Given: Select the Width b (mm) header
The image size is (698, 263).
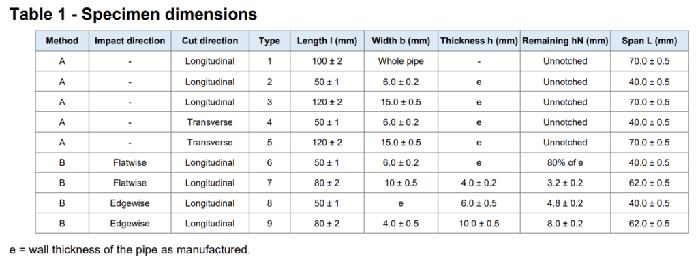Looking at the screenshot, I should click(401, 41).
